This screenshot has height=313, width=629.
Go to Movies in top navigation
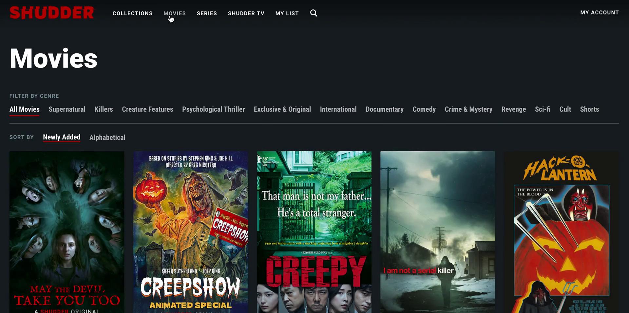point(175,13)
